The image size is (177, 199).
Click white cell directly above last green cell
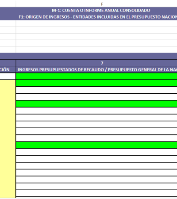(x=96, y=138)
